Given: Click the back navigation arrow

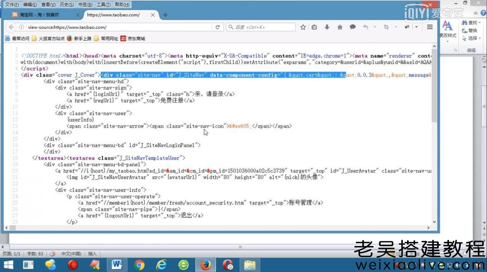Looking at the screenshot, I should pyautogui.click(x=11, y=27).
